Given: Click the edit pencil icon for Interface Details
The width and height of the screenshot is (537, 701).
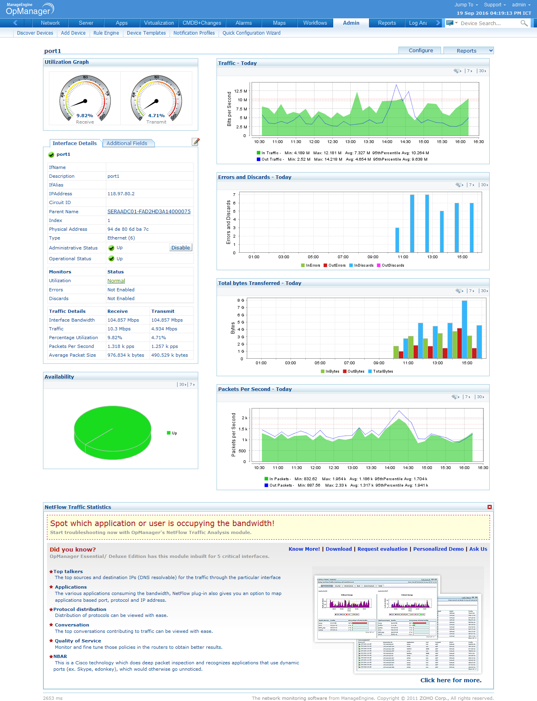Looking at the screenshot, I should pyautogui.click(x=195, y=141).
